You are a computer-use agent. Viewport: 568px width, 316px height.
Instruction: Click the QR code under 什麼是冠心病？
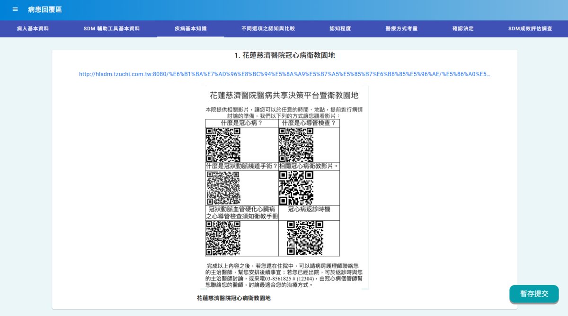223,145
